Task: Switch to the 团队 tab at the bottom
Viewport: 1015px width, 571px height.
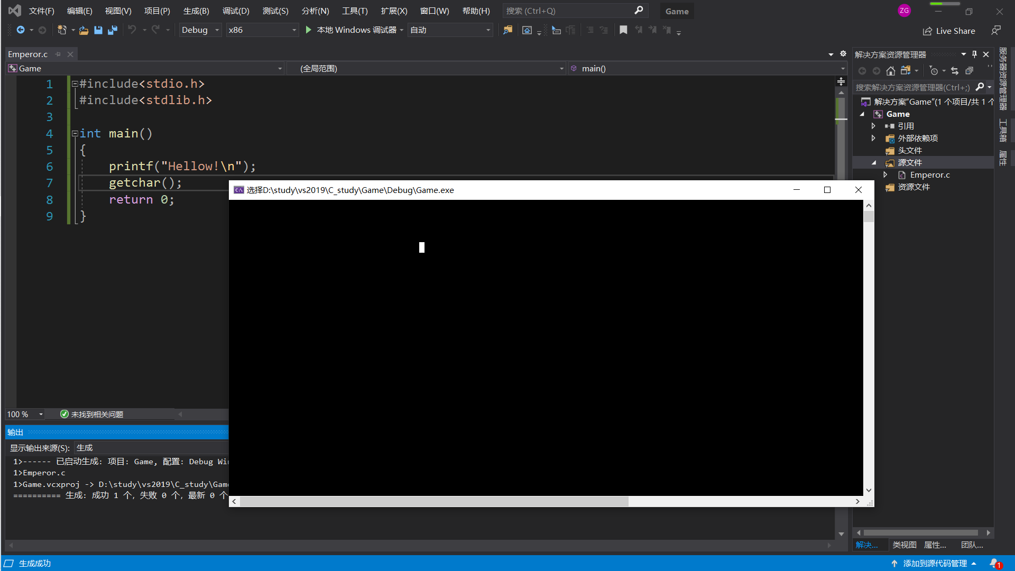Action: 972,545
